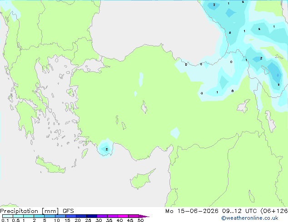Click the "50" legend value
This screenshot has width=288, height=222.
(140, 220)
